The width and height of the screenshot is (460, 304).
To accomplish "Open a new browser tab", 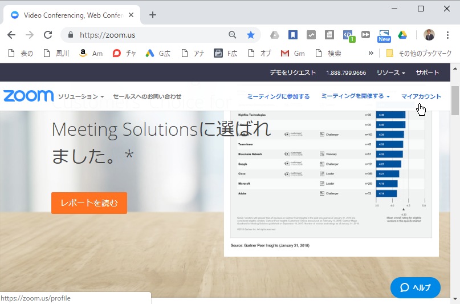I will (x=153, y=15).
